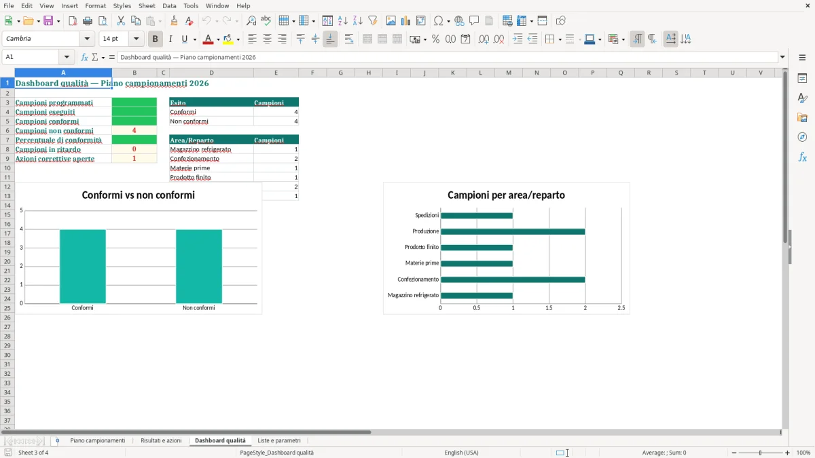Insert a hyperlink
815x458 pixels.
(x=459, y=21)
